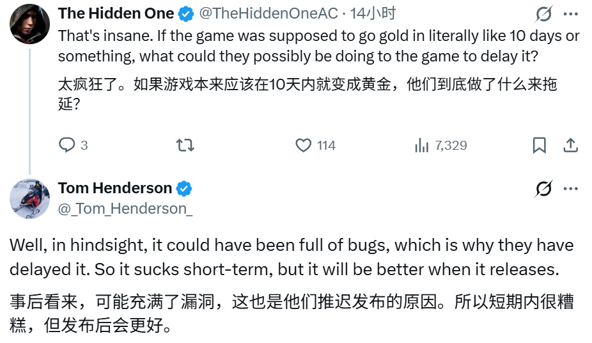Share The Hidden One's tweet

(x=571, y=146)
